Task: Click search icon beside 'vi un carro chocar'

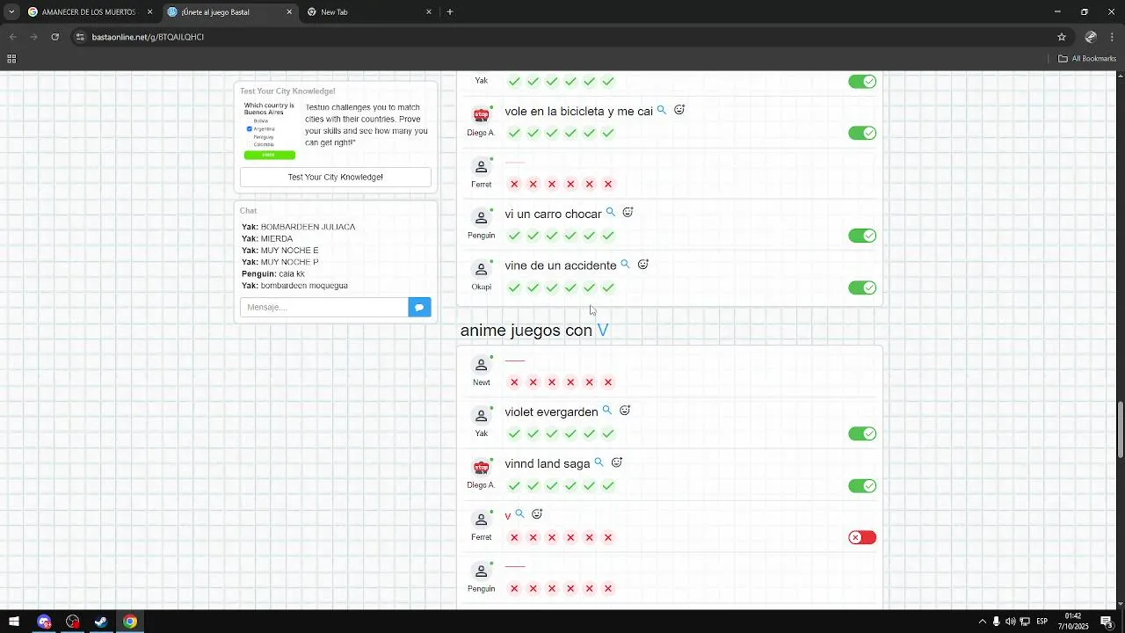Action: [611, 213]
